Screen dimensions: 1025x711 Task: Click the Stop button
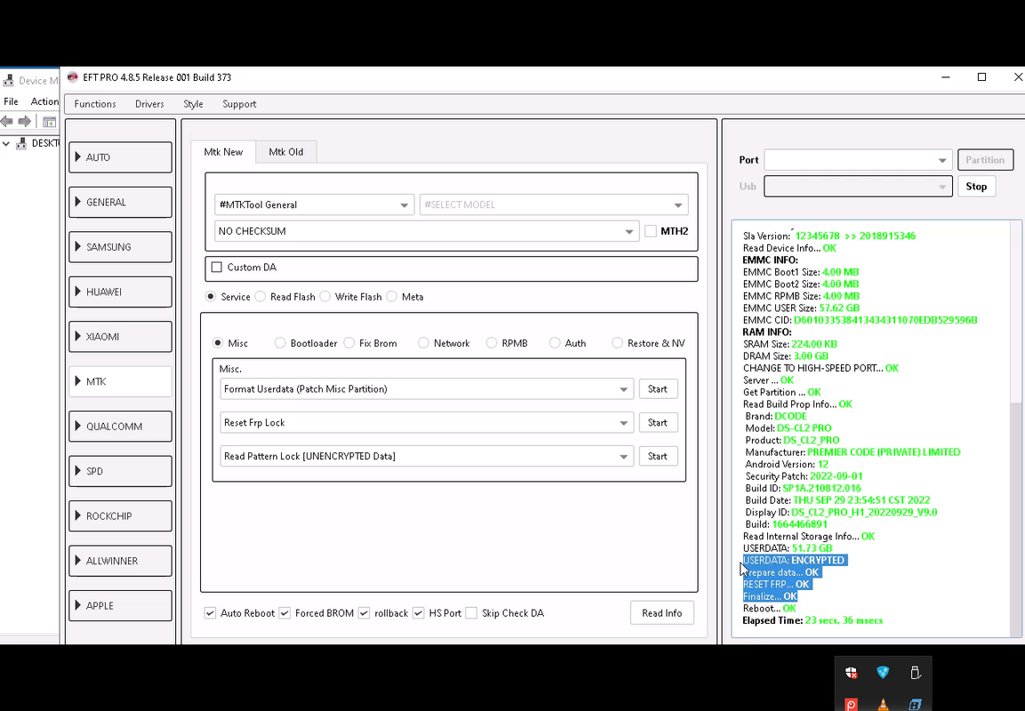977,187
